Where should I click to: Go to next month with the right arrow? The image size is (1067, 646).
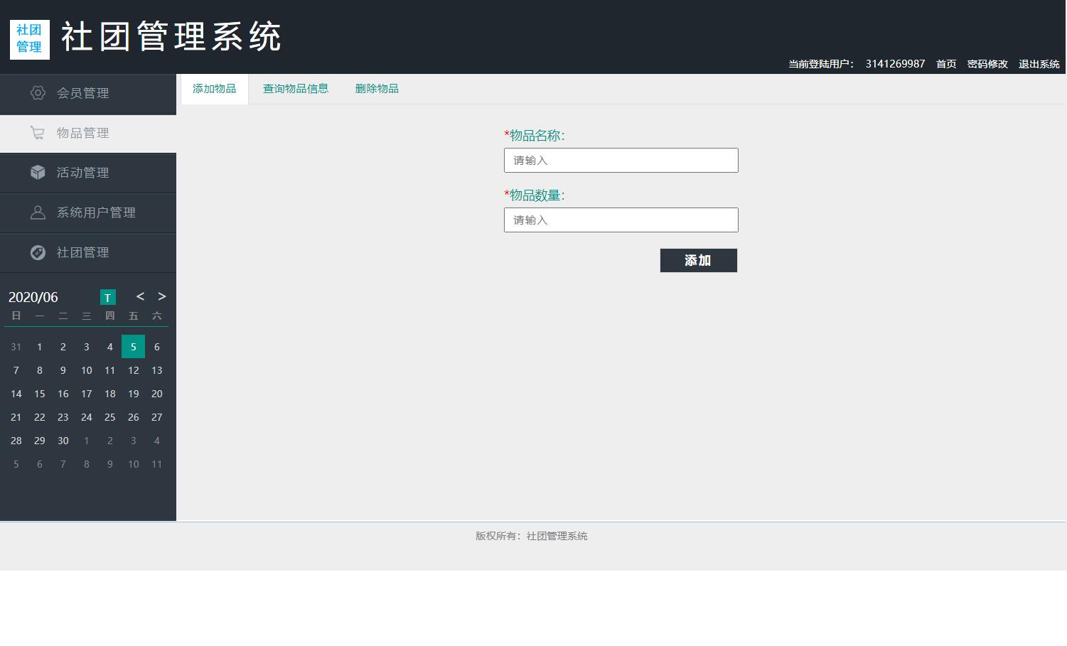coord(161,296)
